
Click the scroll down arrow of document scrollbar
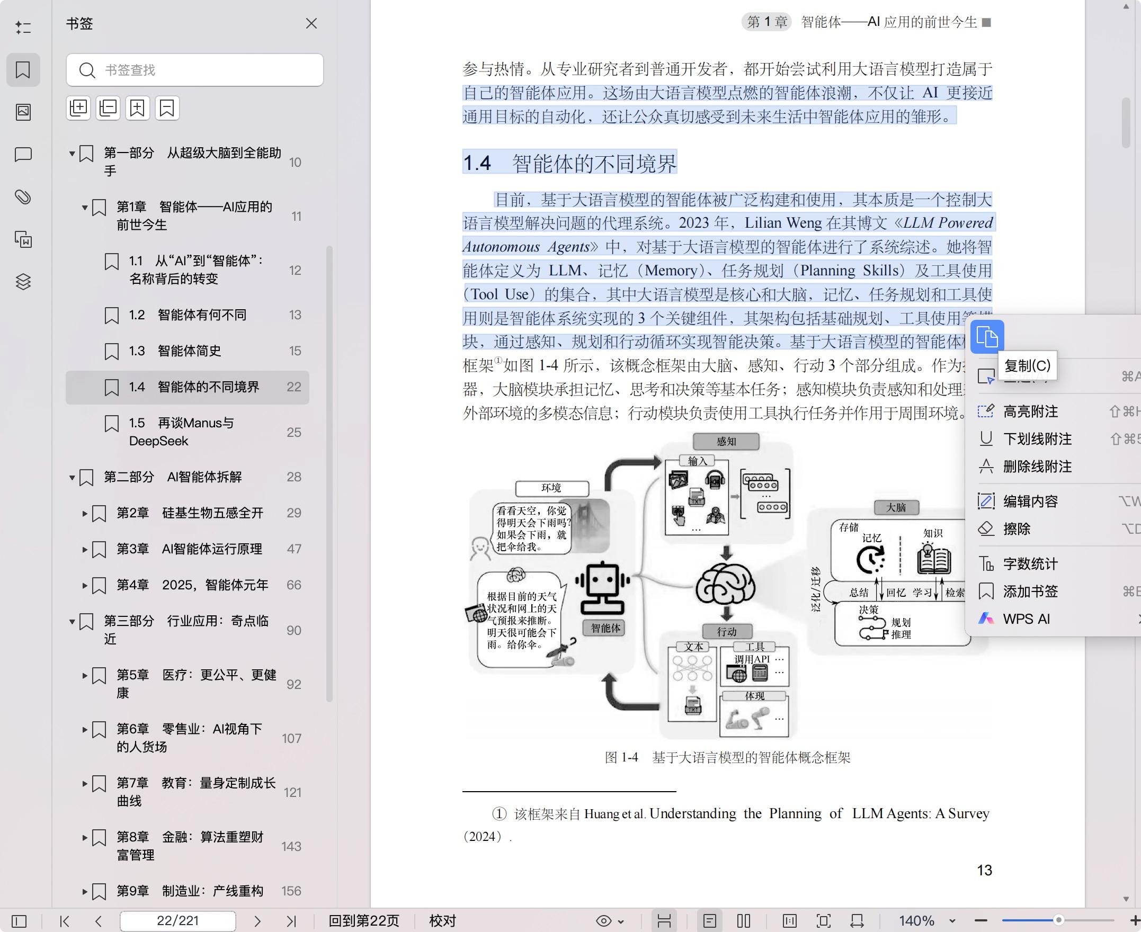(x=1126, y=899)
